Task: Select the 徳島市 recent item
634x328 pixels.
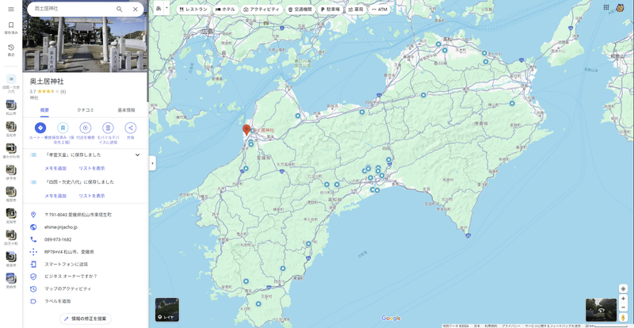Action: 11,259
